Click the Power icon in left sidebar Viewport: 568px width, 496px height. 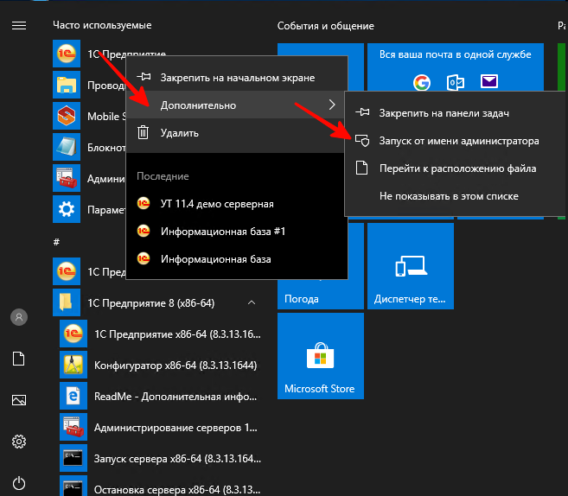[x=19, y=483]
